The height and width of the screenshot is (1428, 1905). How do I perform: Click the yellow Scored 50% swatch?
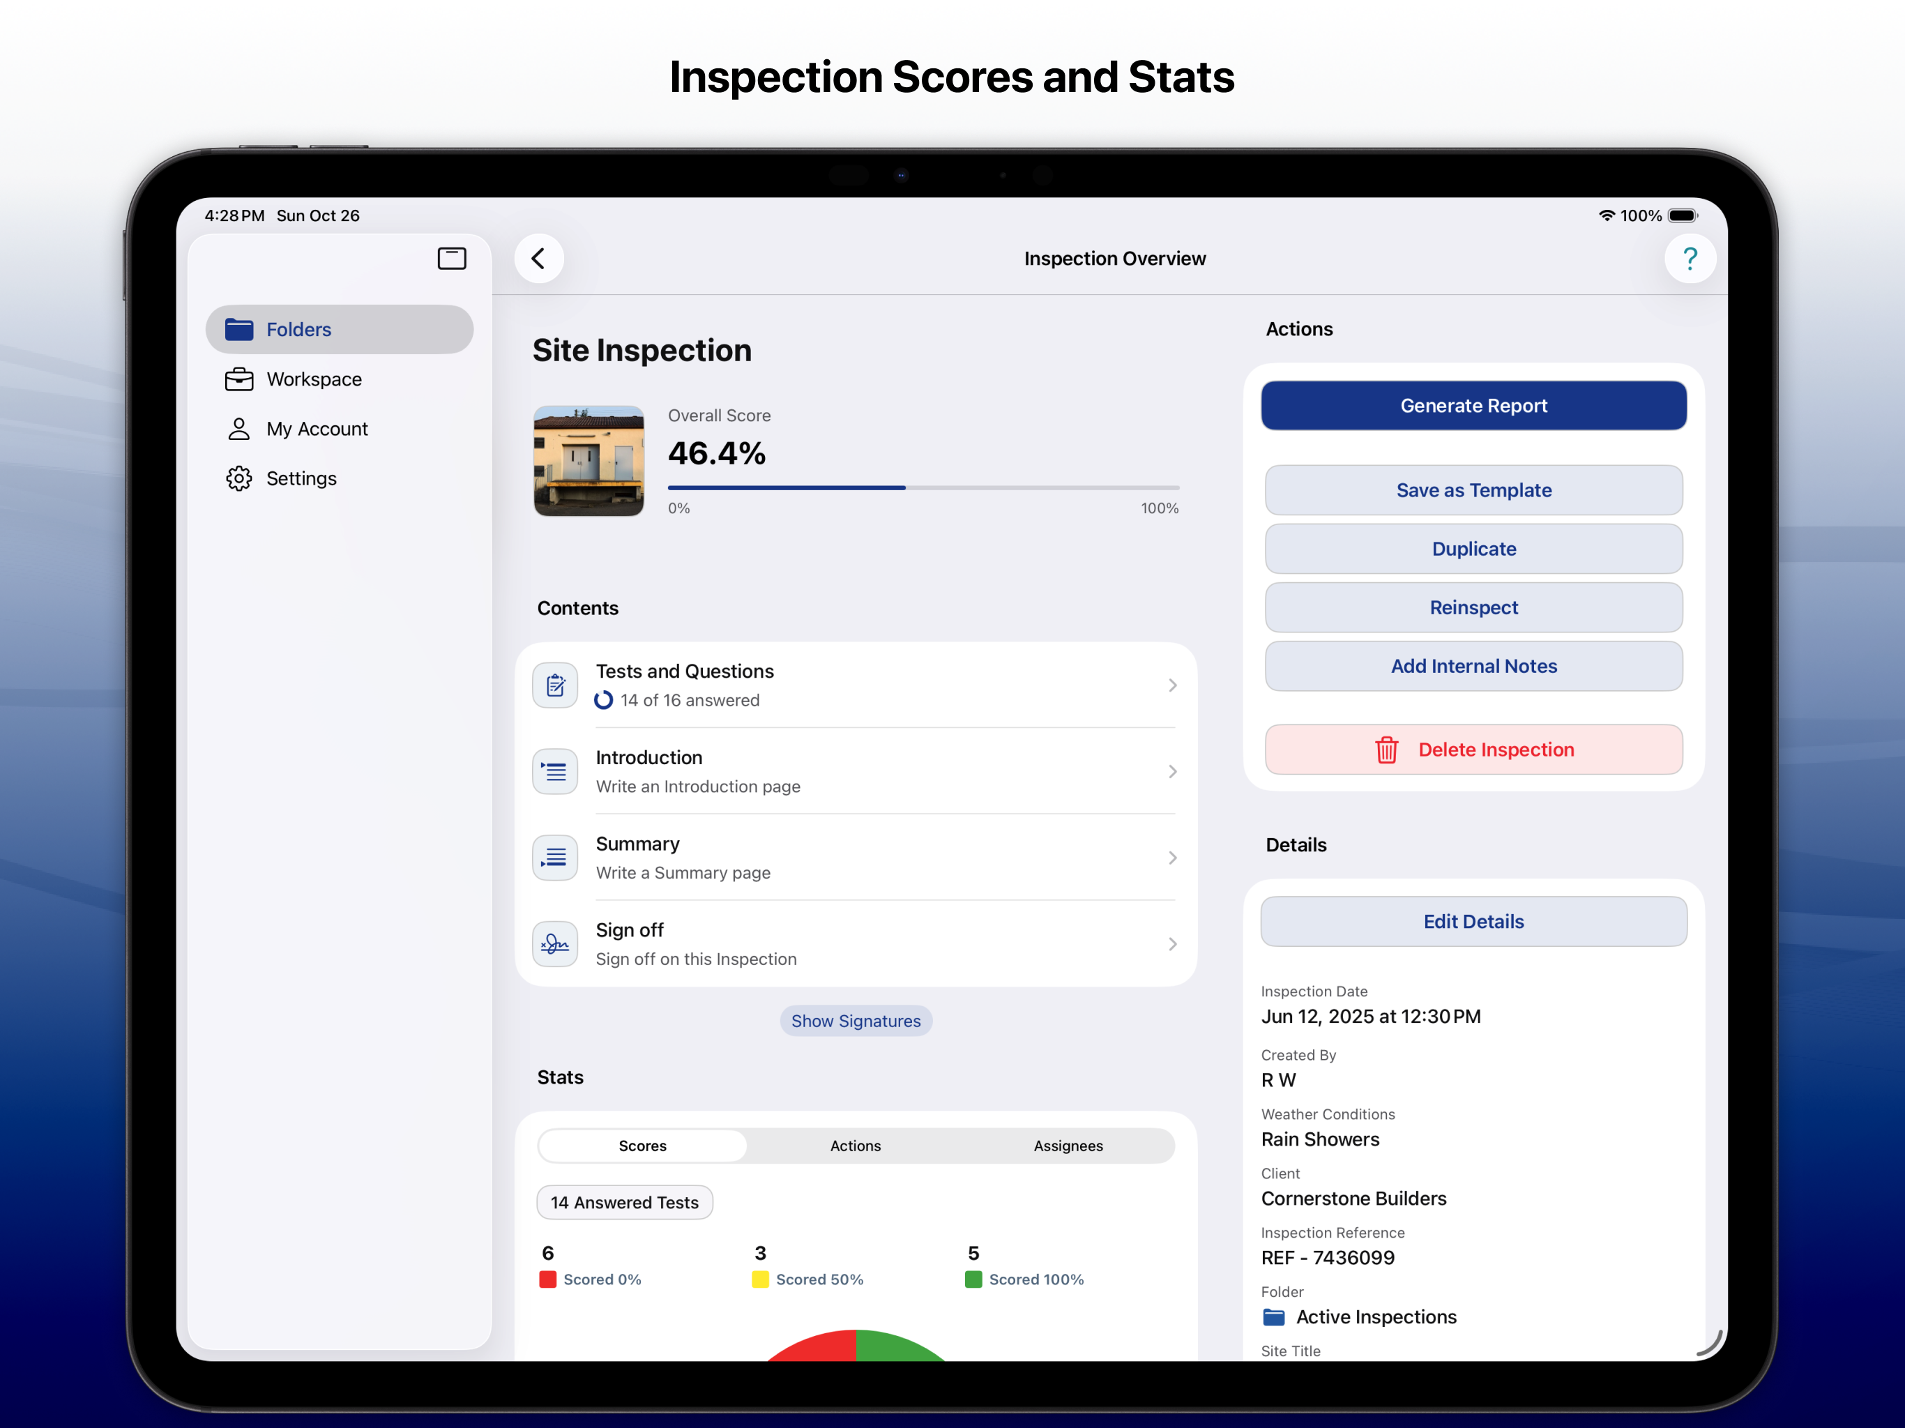point(759,1280)
